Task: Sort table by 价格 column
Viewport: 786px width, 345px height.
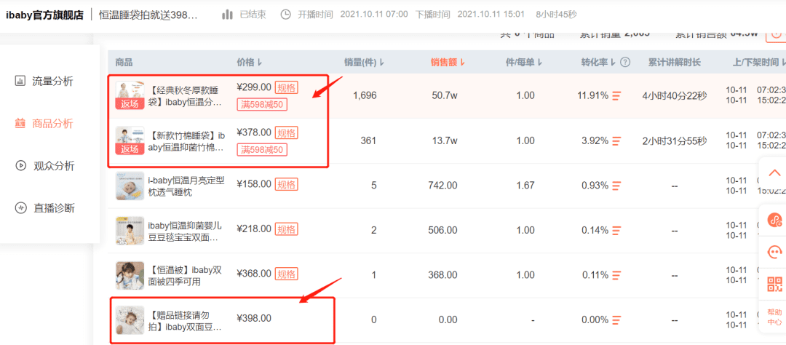Action: (249, 63)
